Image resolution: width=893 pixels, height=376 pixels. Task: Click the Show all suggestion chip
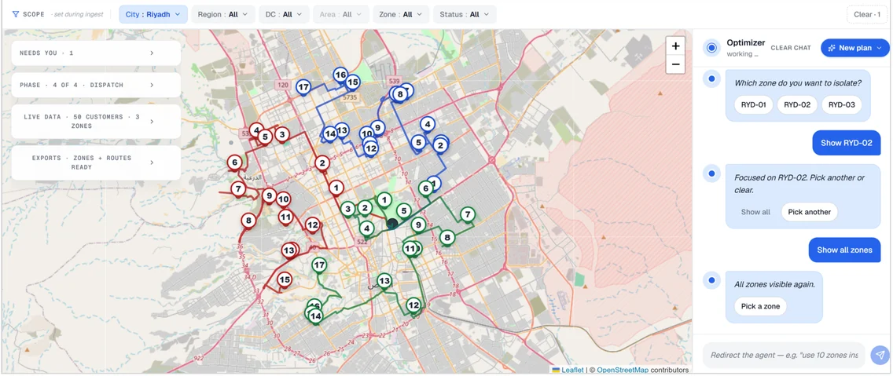click(x=755, y=212)
